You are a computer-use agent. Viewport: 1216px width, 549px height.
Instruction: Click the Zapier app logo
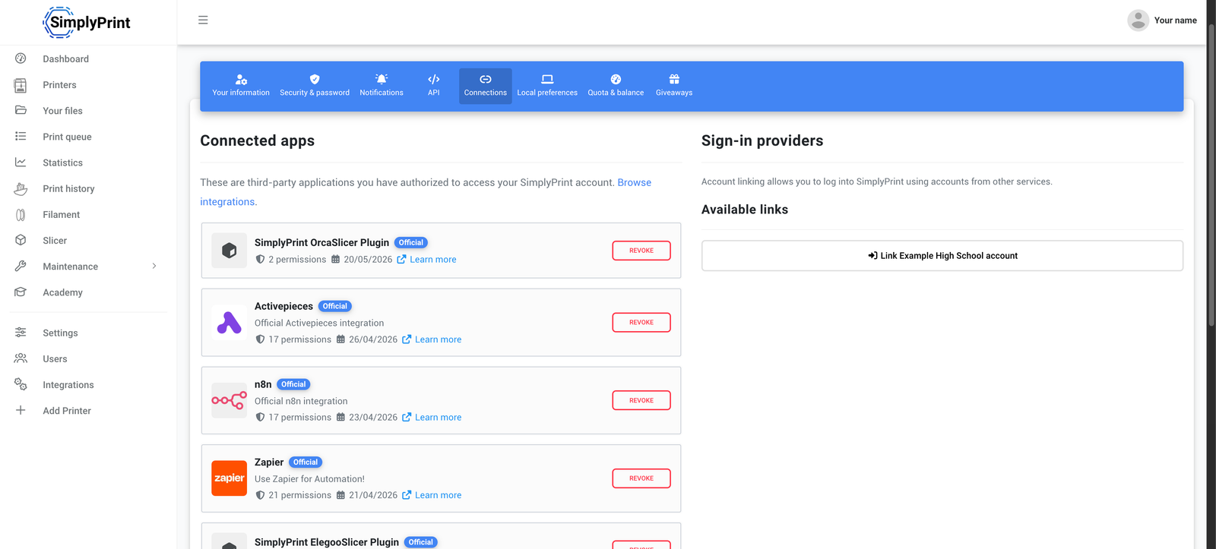click(229, 478)
